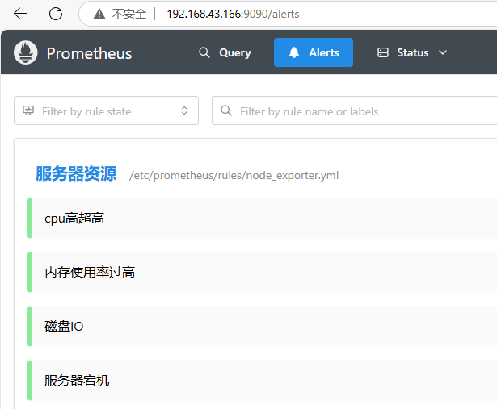Click the address bar URL 192.168.43.166:9090/alerts
The height and width of the screenshot is (409, 497).
[233, 14]
